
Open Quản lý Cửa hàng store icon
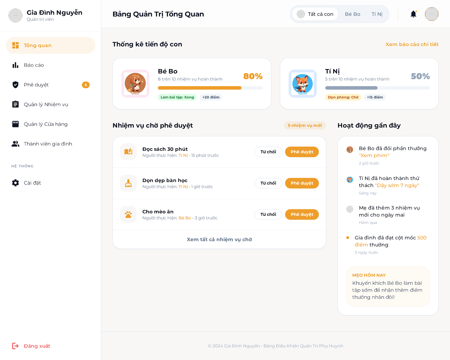click(15, 124)
